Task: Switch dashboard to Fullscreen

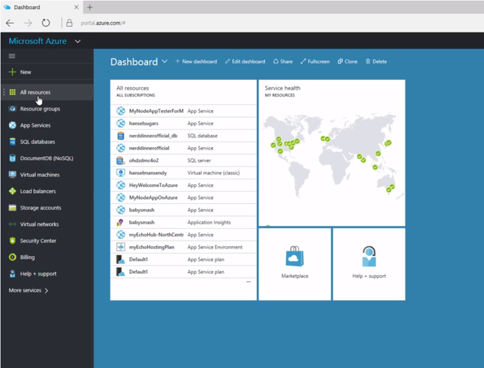Action: [315, 61]
